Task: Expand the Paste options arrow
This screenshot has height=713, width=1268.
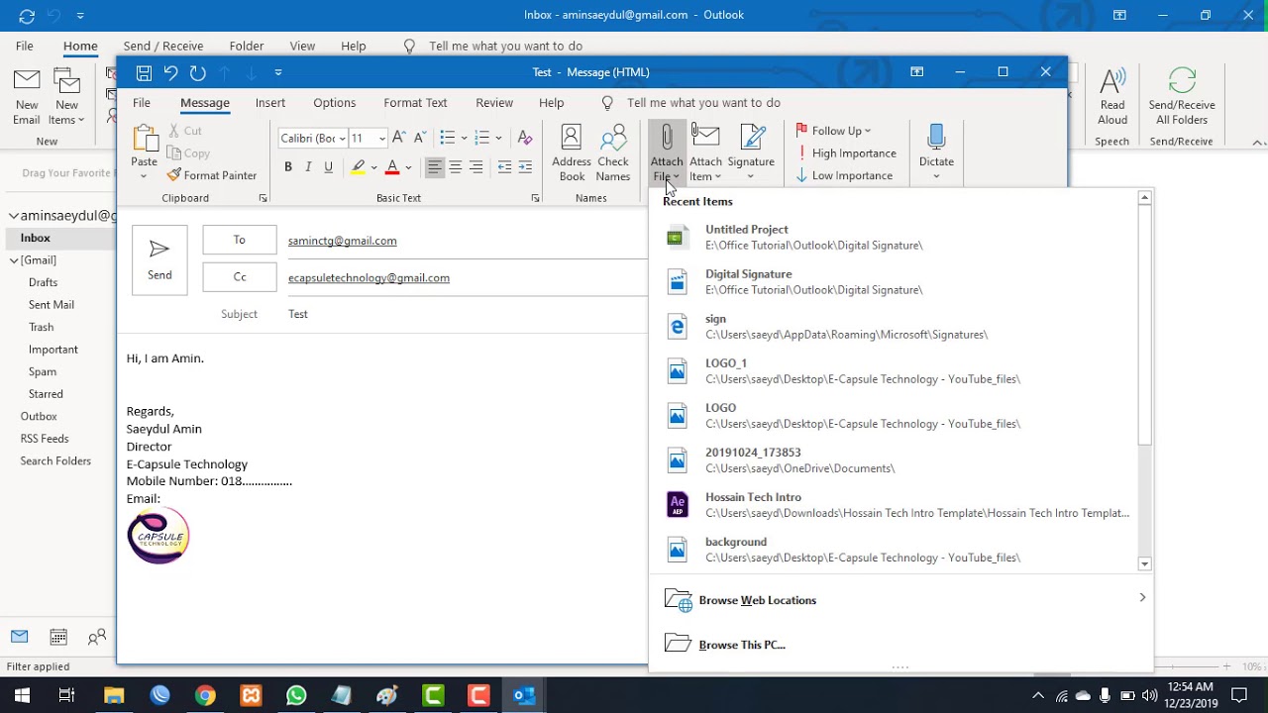Action: click(144, 176)
